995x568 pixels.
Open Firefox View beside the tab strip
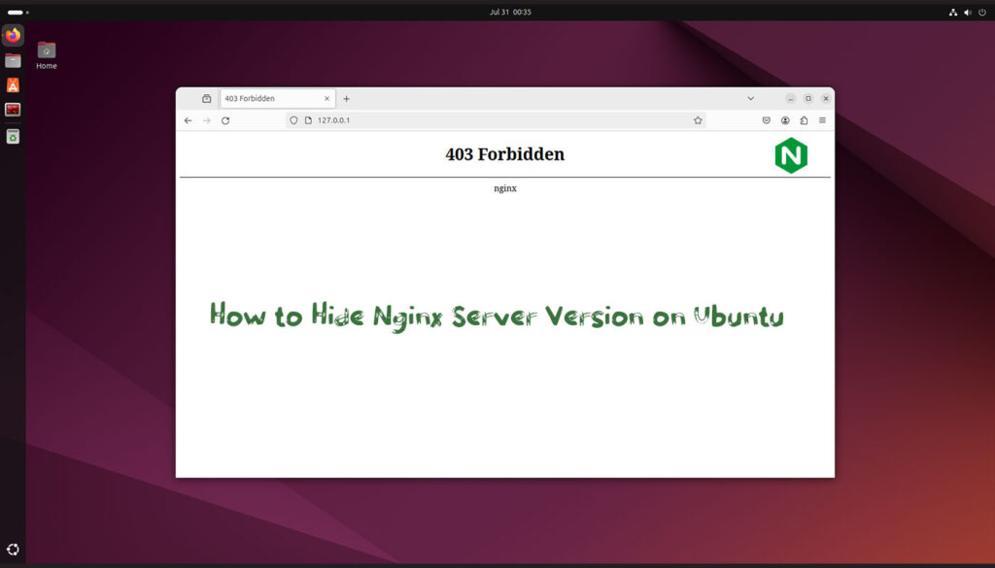pos(205,98)
